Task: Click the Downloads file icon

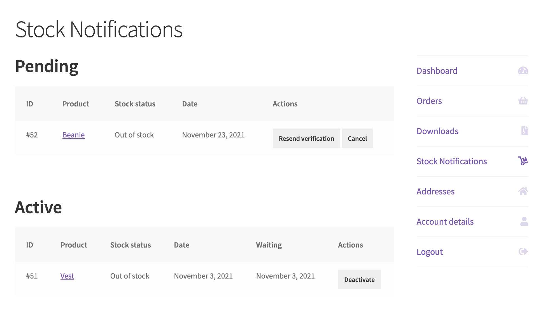Action: 525,131
